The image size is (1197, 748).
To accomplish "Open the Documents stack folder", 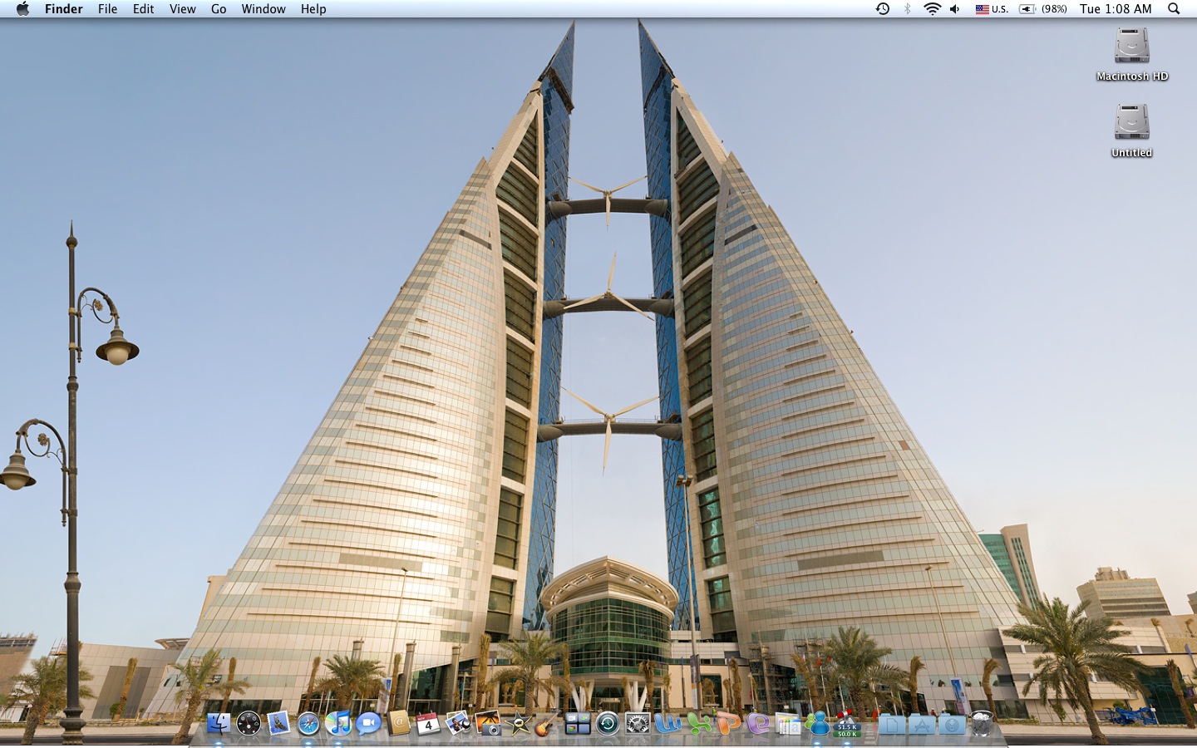I will click(891, 724).
